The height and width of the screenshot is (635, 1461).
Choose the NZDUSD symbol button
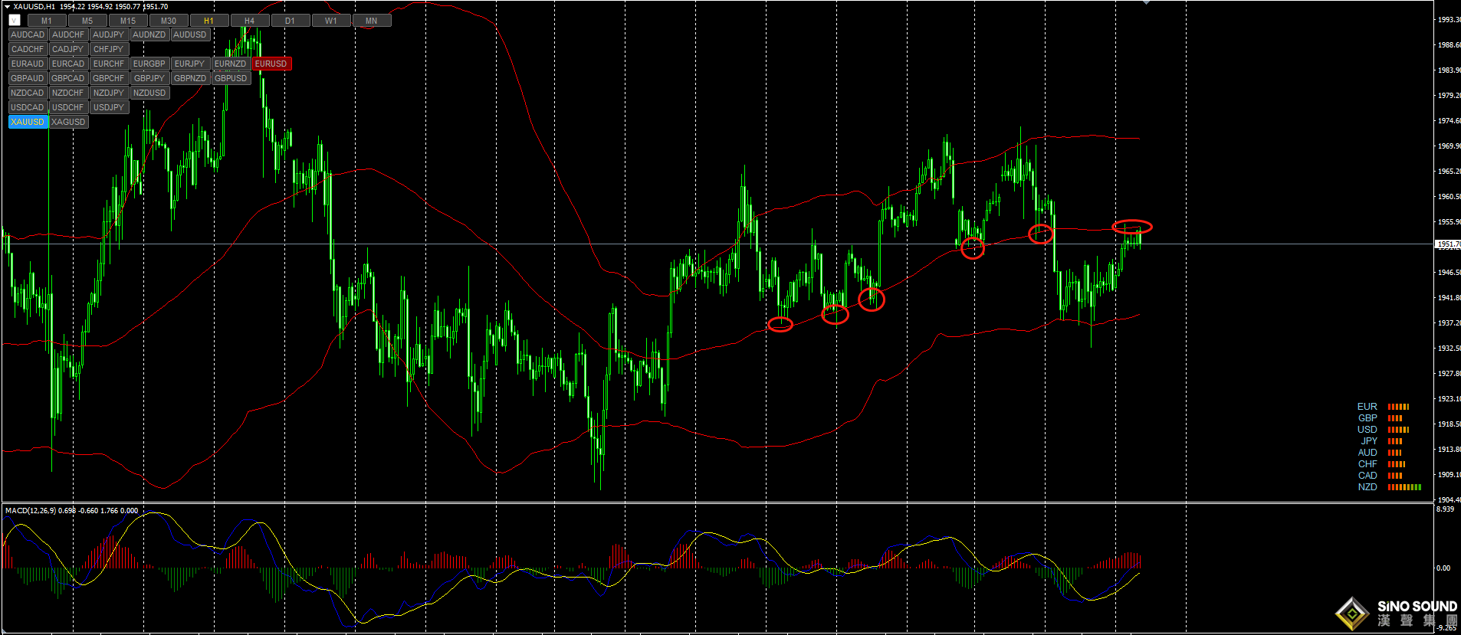coord(149,93)
